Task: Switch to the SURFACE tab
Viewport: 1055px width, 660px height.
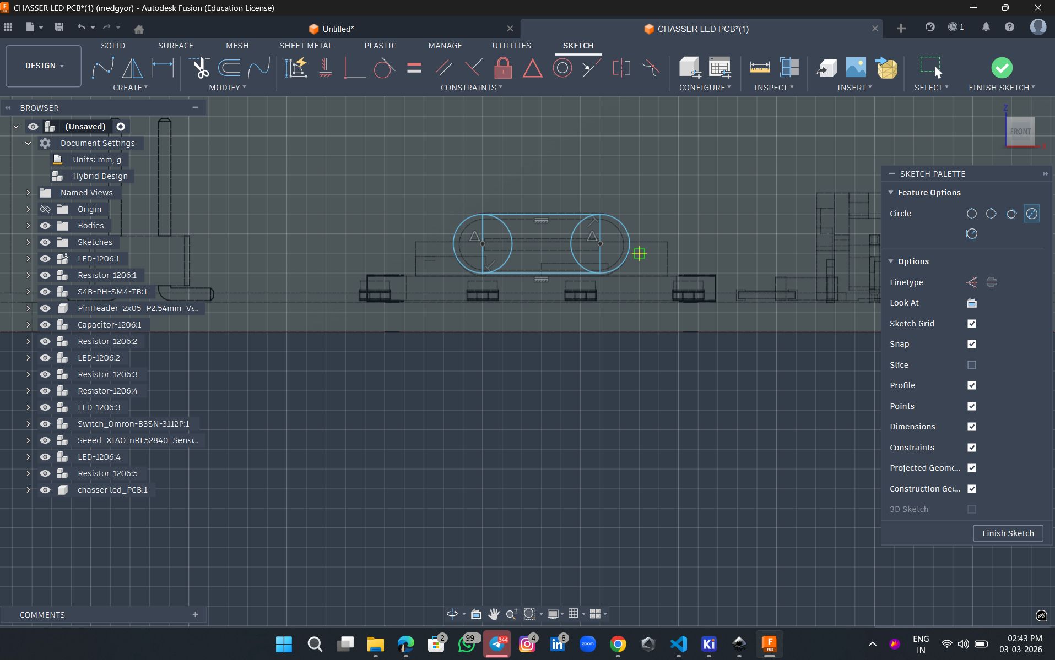Action: (x=176, y=46)
